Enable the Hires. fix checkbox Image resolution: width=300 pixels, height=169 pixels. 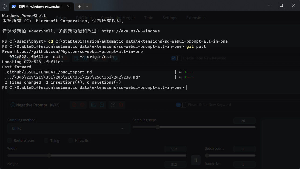[70, 140]
